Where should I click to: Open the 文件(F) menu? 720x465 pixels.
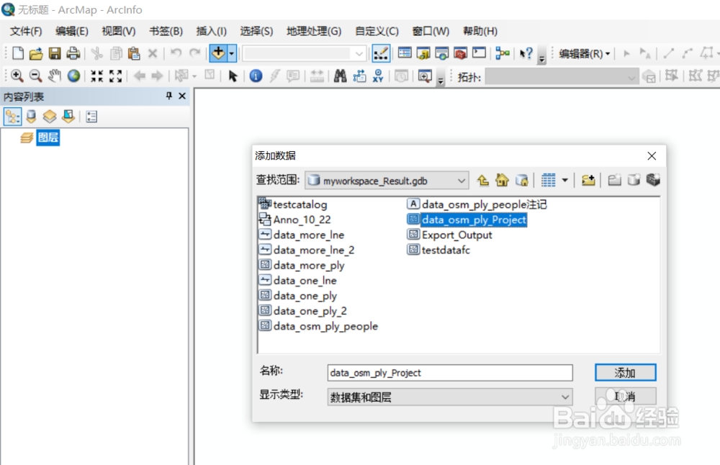click(26, 31)
